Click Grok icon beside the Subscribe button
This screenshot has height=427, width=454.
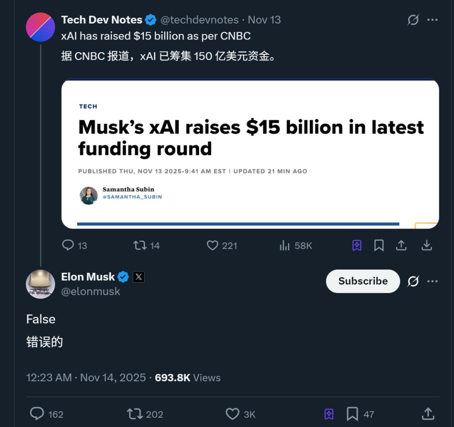[x=413, y=281]
